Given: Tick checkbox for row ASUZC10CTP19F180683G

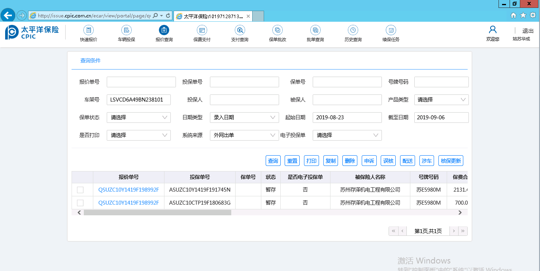Looking at the screenshot, I should point(80,203).
